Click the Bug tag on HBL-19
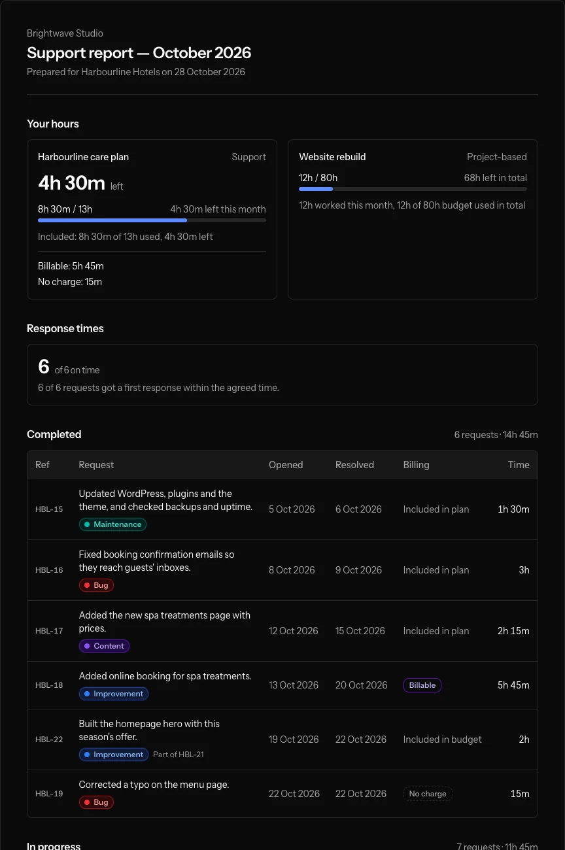The image size is (565, 850). point(96,802)
